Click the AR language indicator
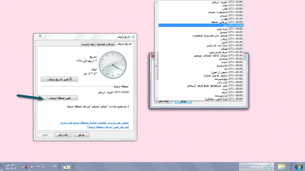Image resolution: width=305 pixels, height=171 pixels. (55, 166)
